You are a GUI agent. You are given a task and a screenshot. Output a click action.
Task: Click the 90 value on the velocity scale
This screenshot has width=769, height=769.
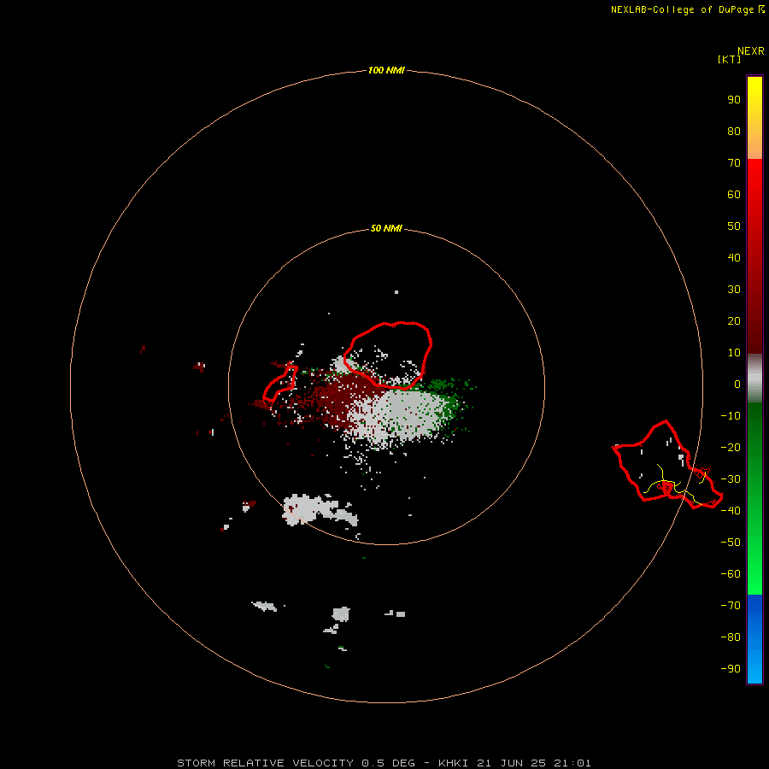(734, 100)
